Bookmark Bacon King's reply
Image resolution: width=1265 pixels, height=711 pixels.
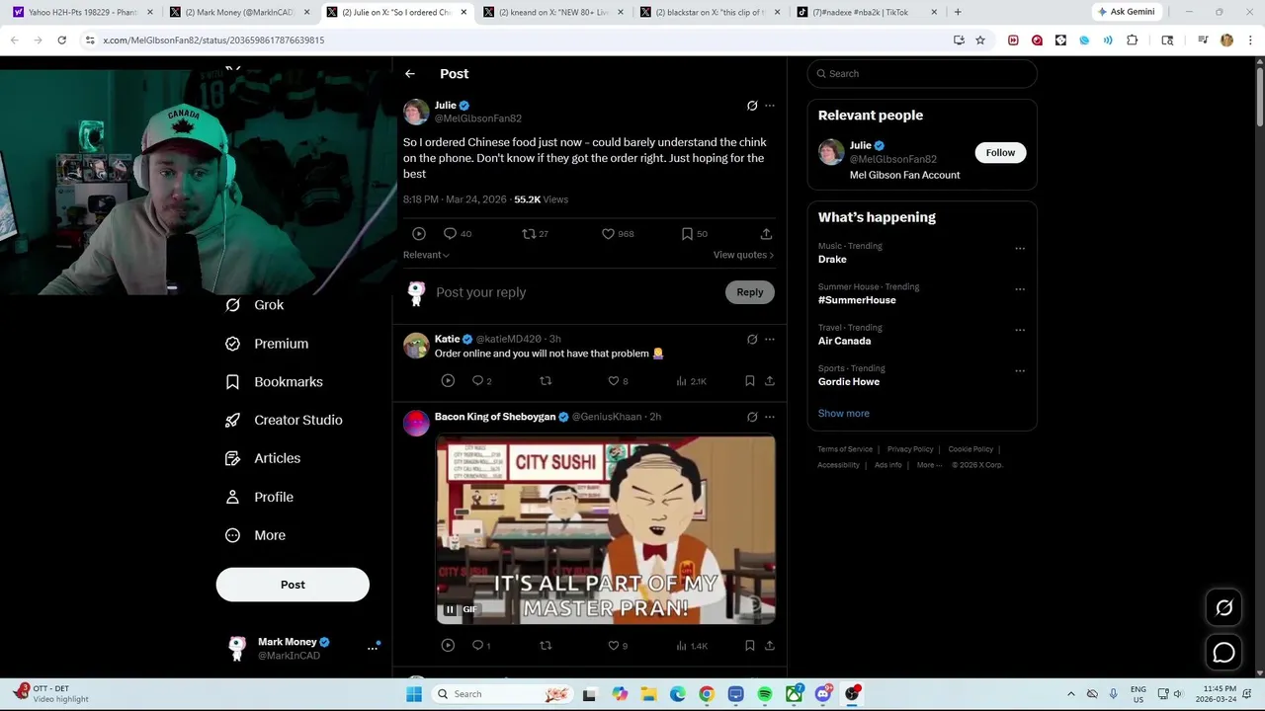point(750,646)
